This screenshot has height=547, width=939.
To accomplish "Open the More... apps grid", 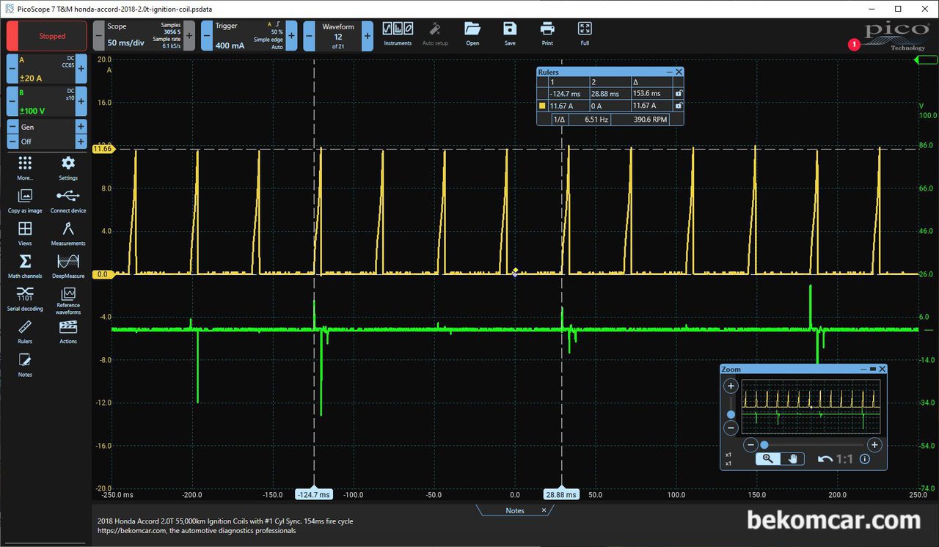I will click(x=25, y=168).
